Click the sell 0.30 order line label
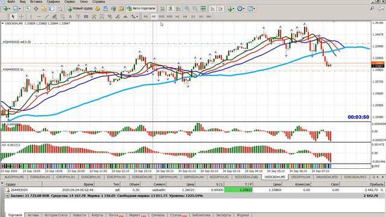The height and width of the screenshot is (217, 386). (17, 42)
